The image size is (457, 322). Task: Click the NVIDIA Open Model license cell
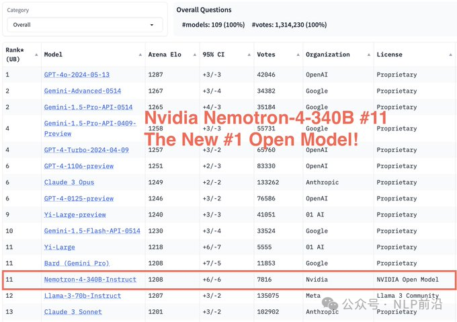tap(407, 280)
